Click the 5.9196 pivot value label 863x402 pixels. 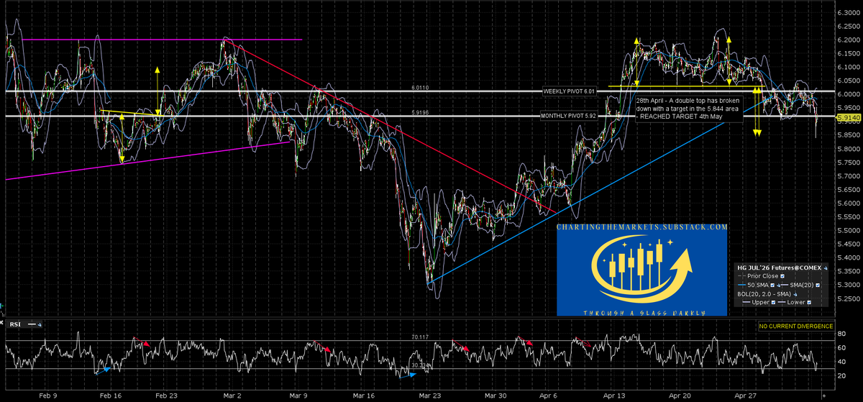coord(421,111)
